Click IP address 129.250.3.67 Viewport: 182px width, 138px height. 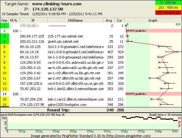(30, 78)
